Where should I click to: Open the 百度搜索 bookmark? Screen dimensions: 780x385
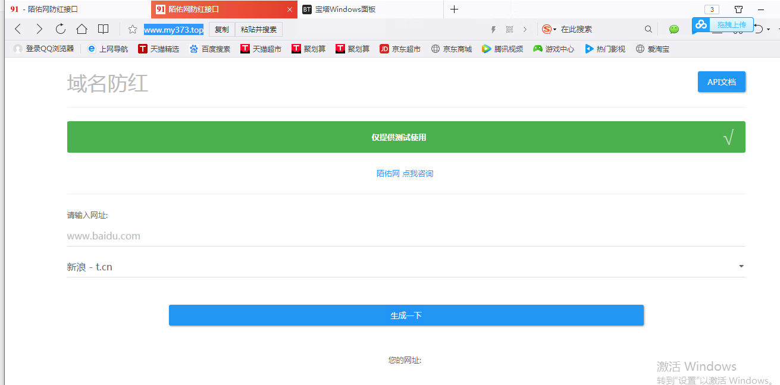coord(210,49)
